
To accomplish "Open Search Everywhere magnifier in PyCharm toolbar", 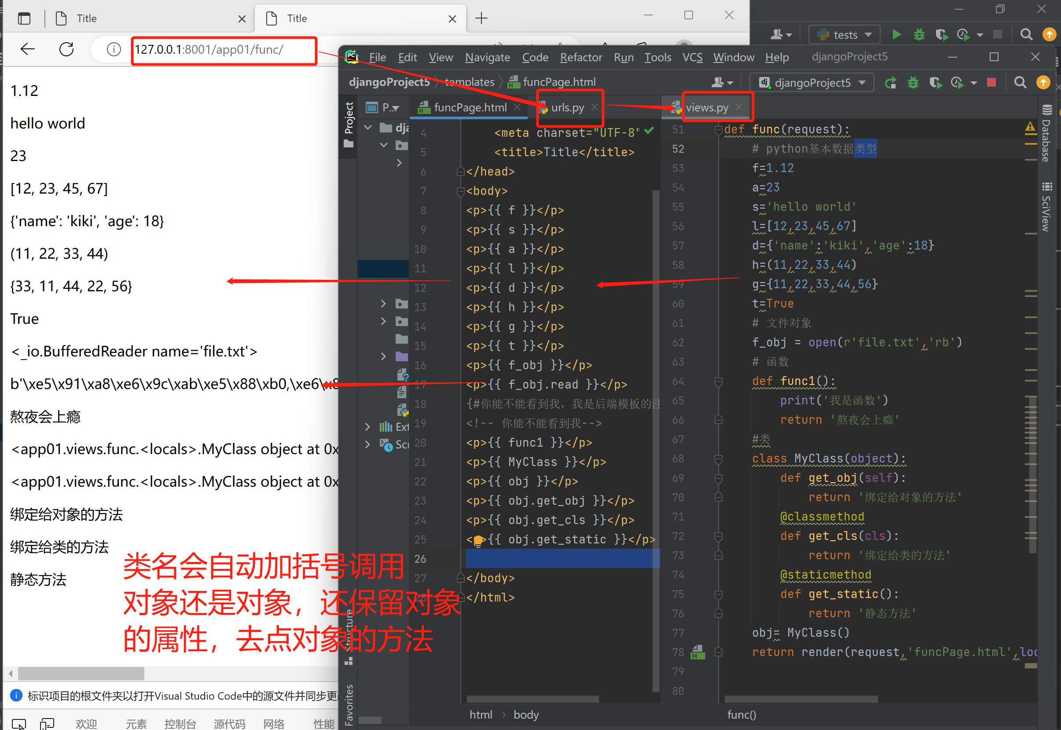I will pos(1020,83).
